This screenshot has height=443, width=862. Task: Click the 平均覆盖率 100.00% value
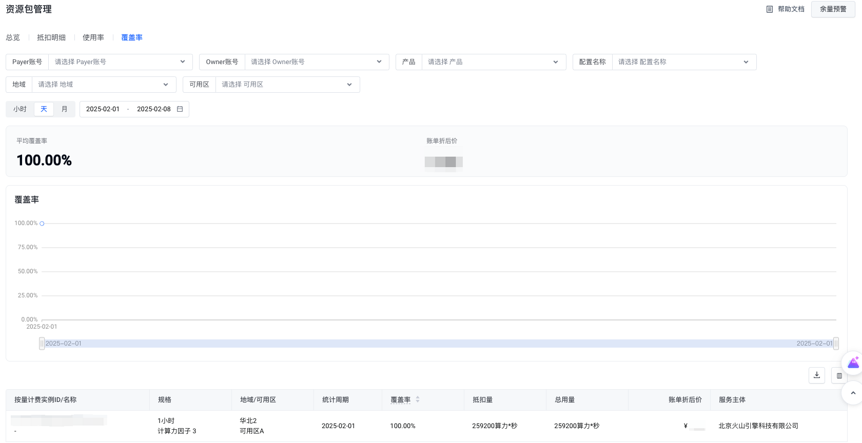point(44,160)
